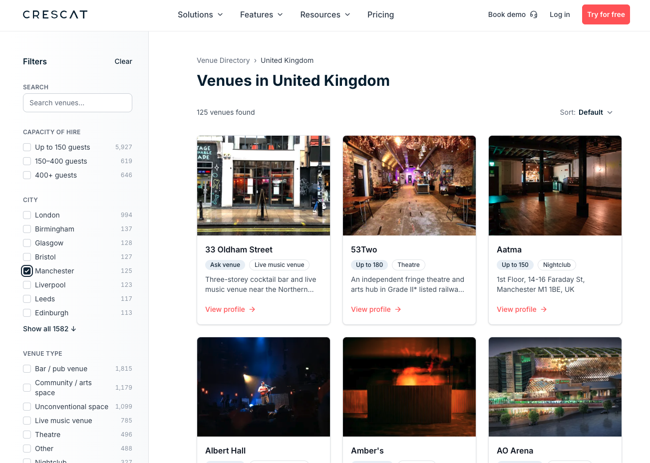Open the Solutions dropdown menu
Viewport: 650px width, 463px height.
200,14
